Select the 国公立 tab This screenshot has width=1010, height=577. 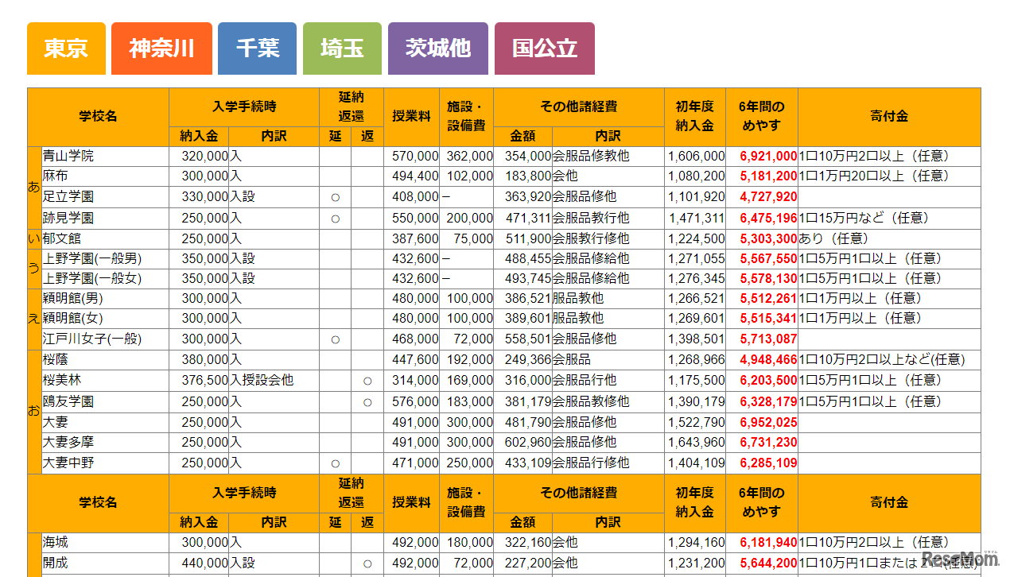coord(545,48)
